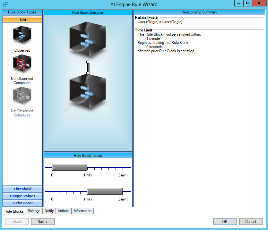Expand the Log rule block category
Screen dimensions: 268x230
pos(22,19)
